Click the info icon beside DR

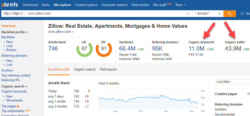tap(106, 42)
